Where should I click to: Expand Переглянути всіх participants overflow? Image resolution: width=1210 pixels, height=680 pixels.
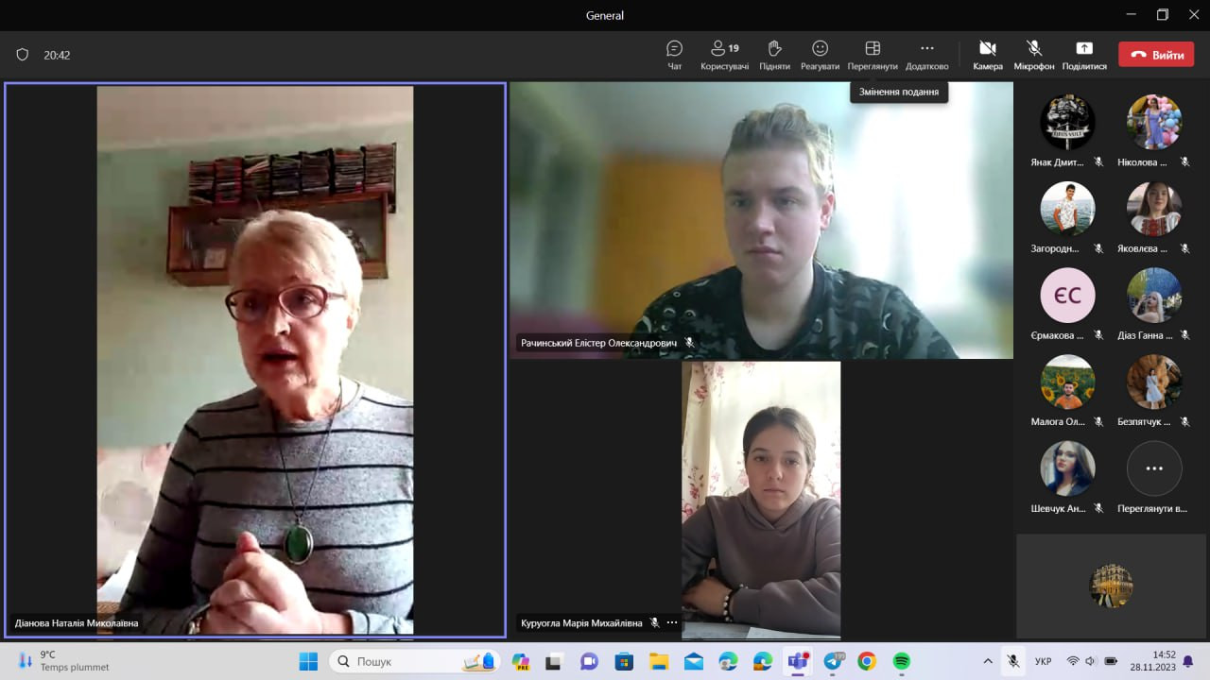click(1154, 468)
